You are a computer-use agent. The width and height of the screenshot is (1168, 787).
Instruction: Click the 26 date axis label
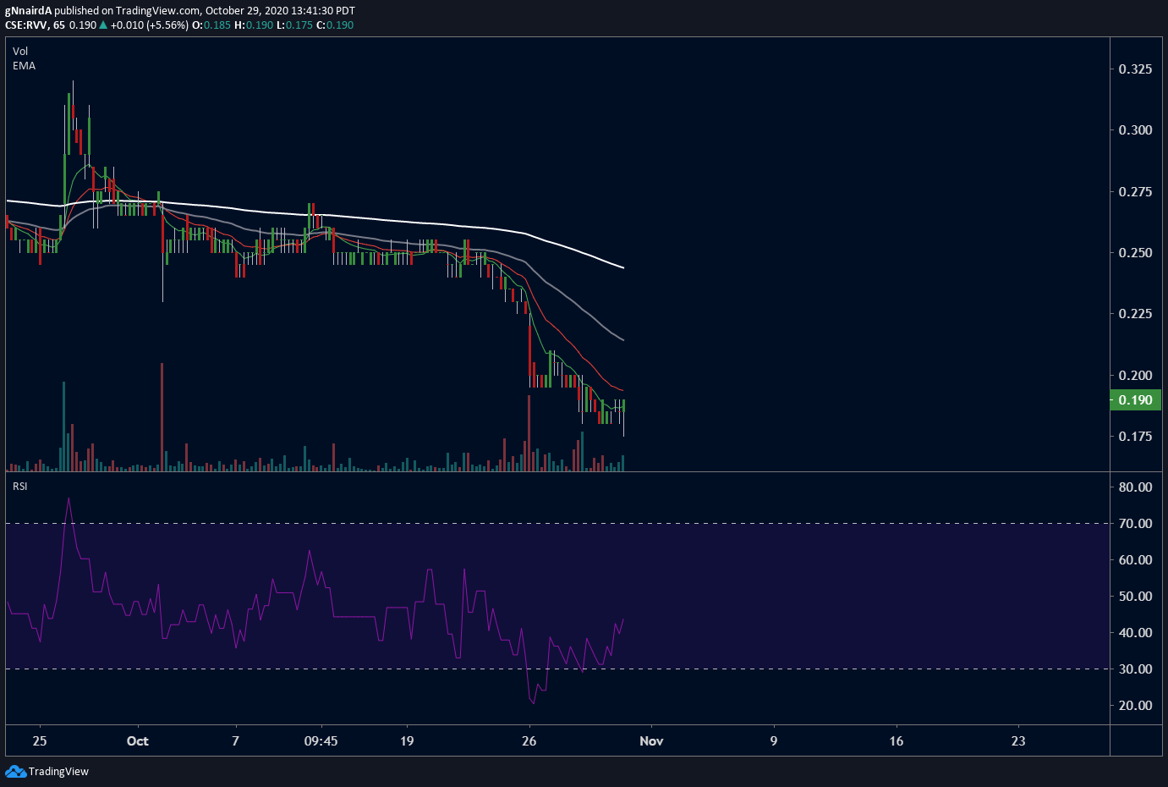[x=529, y=741]
